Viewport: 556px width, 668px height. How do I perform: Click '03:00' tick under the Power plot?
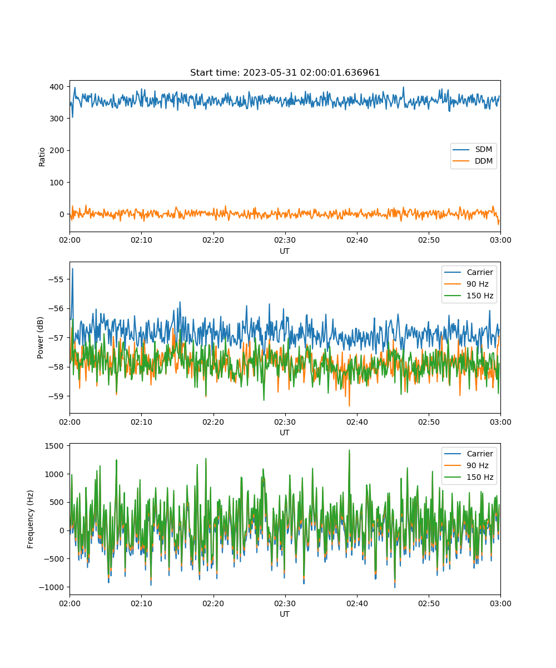[500, 421]
